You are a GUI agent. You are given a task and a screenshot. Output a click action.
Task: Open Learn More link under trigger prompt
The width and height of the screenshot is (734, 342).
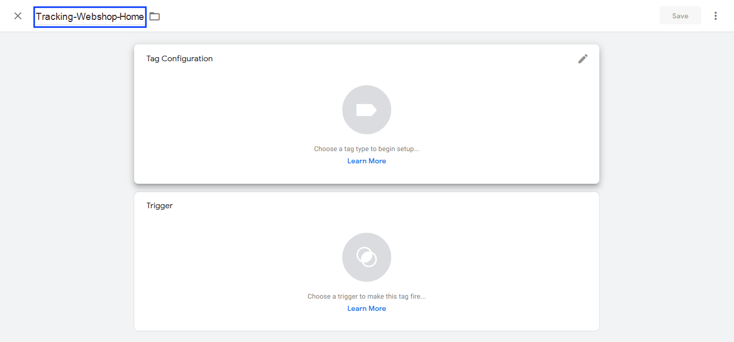(366, 308)
